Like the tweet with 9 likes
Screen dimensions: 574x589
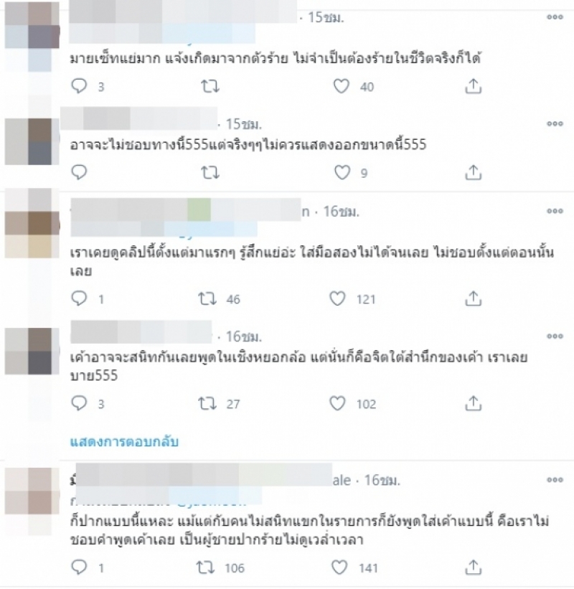[342, 172]
